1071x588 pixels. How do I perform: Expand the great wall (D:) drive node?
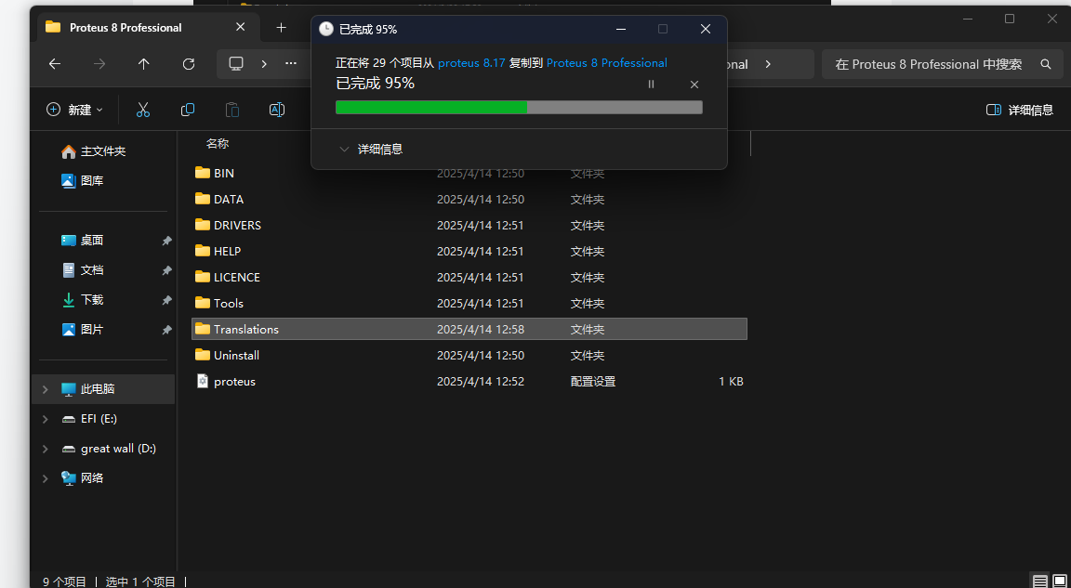coord(45,448)
